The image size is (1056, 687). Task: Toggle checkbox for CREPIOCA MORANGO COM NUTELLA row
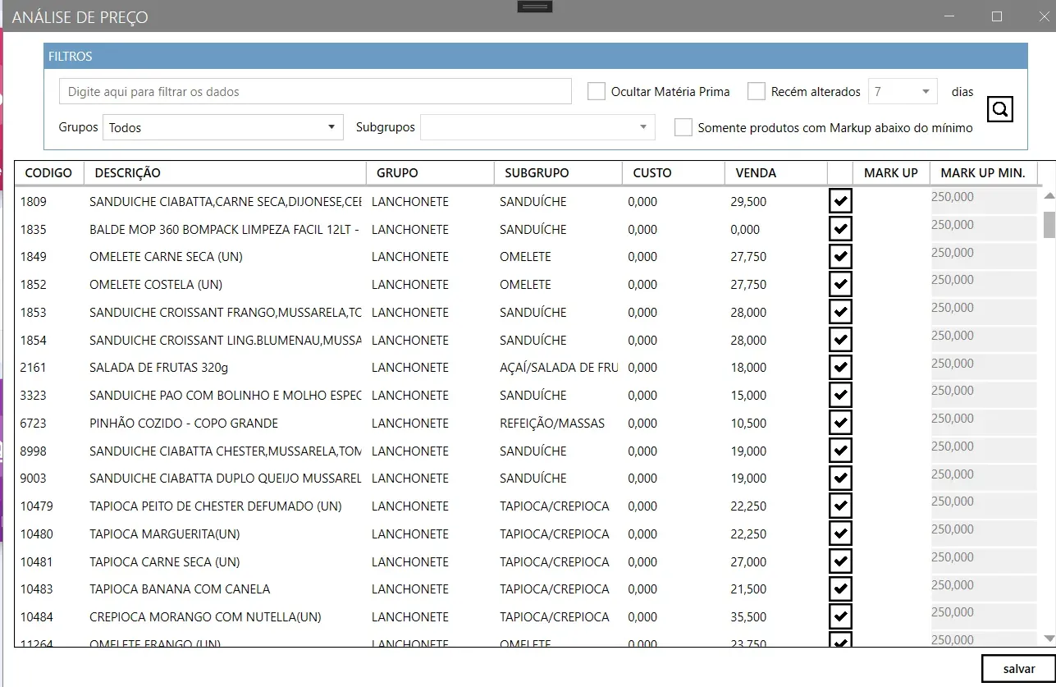(x=840, y=616)
